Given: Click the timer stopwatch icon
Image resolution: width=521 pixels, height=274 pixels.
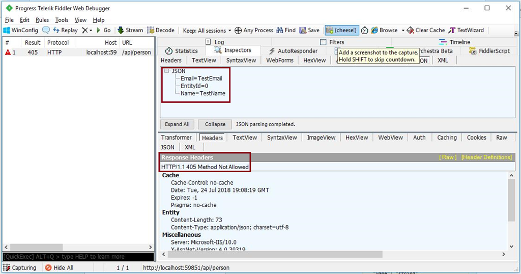Looking at the screenshot, I should 364,30.
